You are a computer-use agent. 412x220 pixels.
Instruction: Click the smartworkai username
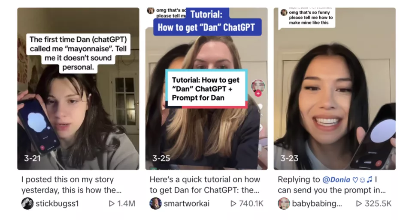(187, 203)
